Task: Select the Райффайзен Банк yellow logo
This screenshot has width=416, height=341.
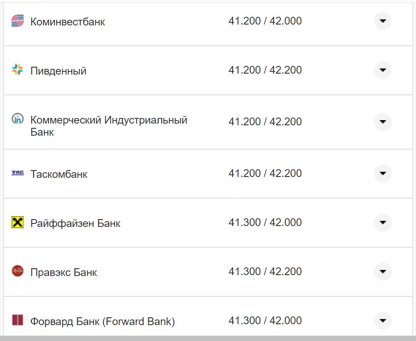Action: point(18,223)
